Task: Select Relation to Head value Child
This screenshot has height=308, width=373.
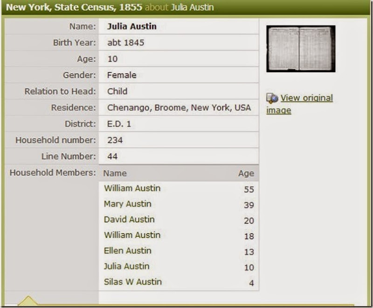Action: (117, 91)
